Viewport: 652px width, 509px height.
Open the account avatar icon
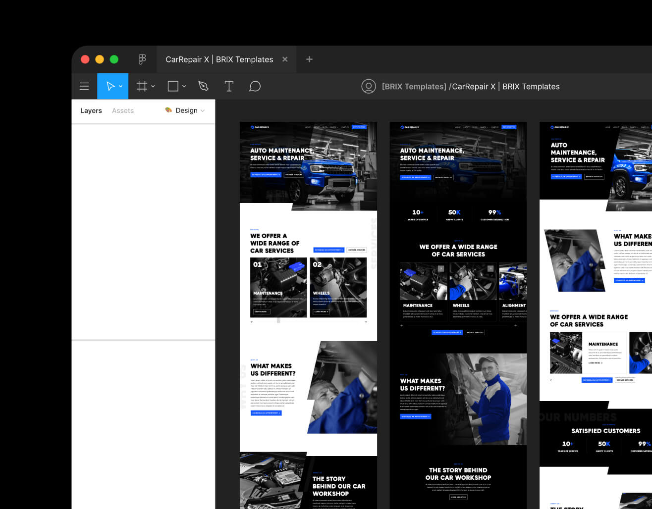(369, 86)
